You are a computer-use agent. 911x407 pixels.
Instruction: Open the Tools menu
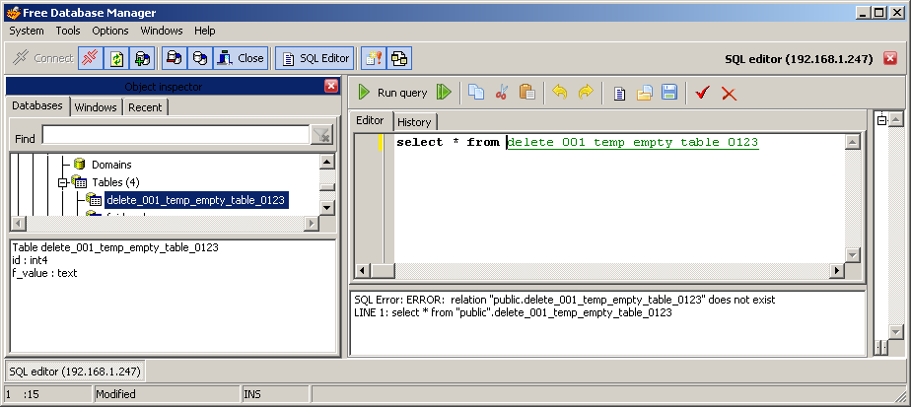(x=68, y=31)
